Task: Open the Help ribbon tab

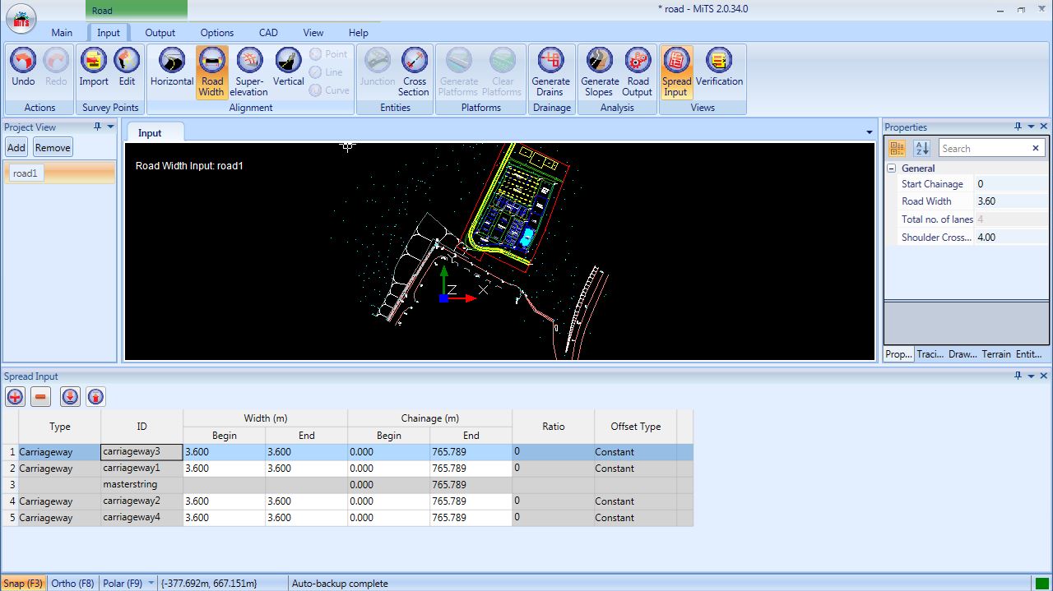Action: point(359,33)
